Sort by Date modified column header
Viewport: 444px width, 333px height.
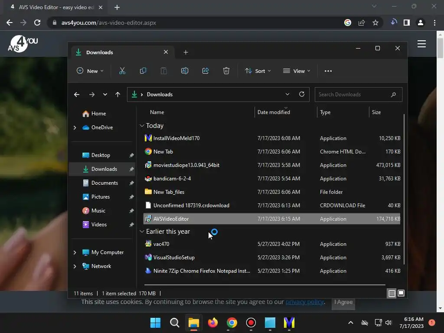click(x=274, y=112)
